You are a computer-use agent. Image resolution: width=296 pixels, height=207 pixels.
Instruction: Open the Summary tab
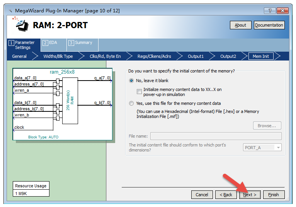pos(82,45)
